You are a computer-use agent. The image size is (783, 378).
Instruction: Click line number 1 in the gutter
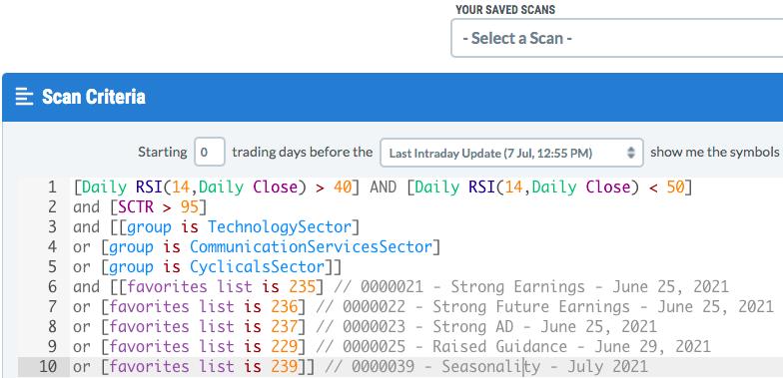tap(52, 188)
